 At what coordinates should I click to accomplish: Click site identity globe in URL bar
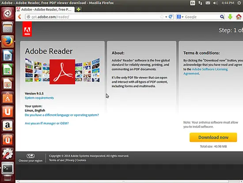point(28,17)
